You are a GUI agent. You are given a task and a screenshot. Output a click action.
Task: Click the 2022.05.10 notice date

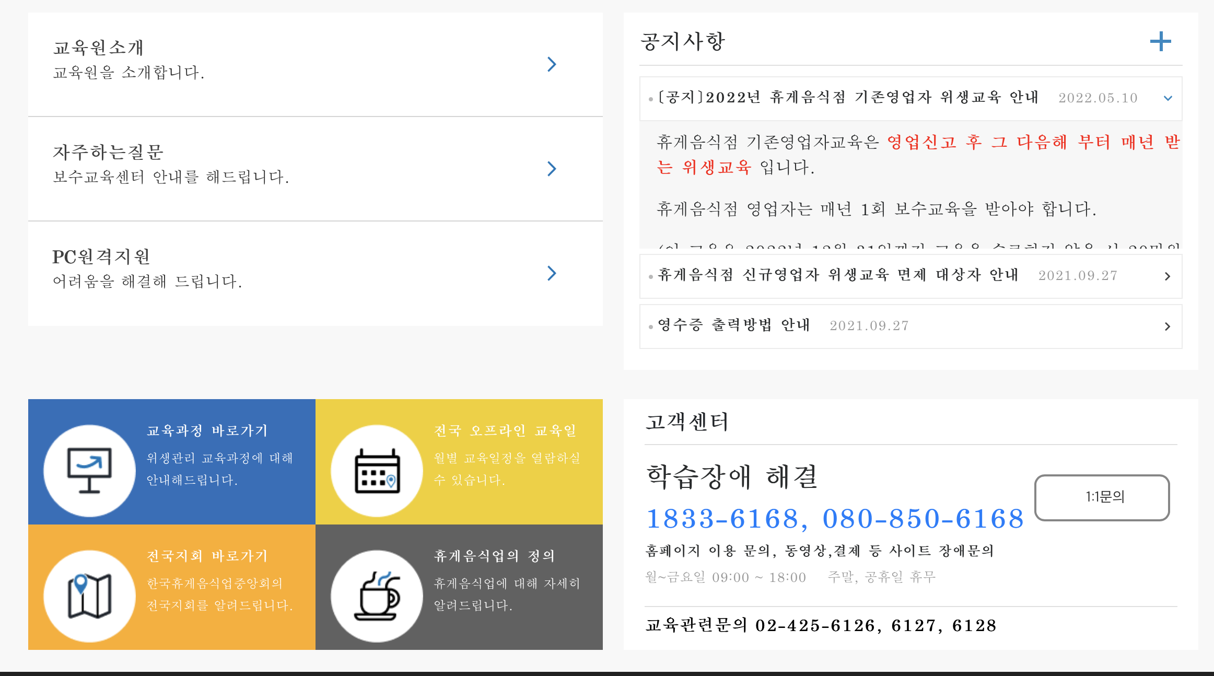click(x=1098, y=98)
